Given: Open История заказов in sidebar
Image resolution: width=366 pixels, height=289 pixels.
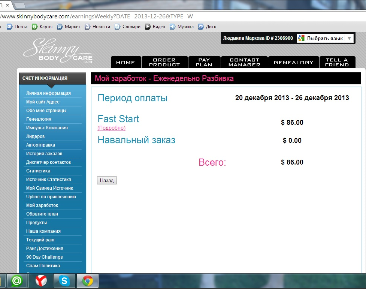Looking at the screenshot, I should tap(44, 154).
